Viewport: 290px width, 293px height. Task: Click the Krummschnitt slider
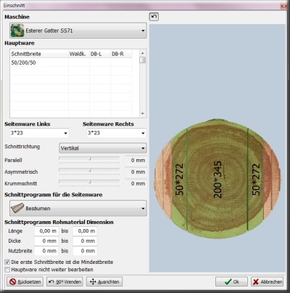(x=89, y=183)
